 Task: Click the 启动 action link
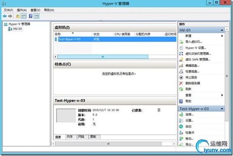click(x=188, y=127)
